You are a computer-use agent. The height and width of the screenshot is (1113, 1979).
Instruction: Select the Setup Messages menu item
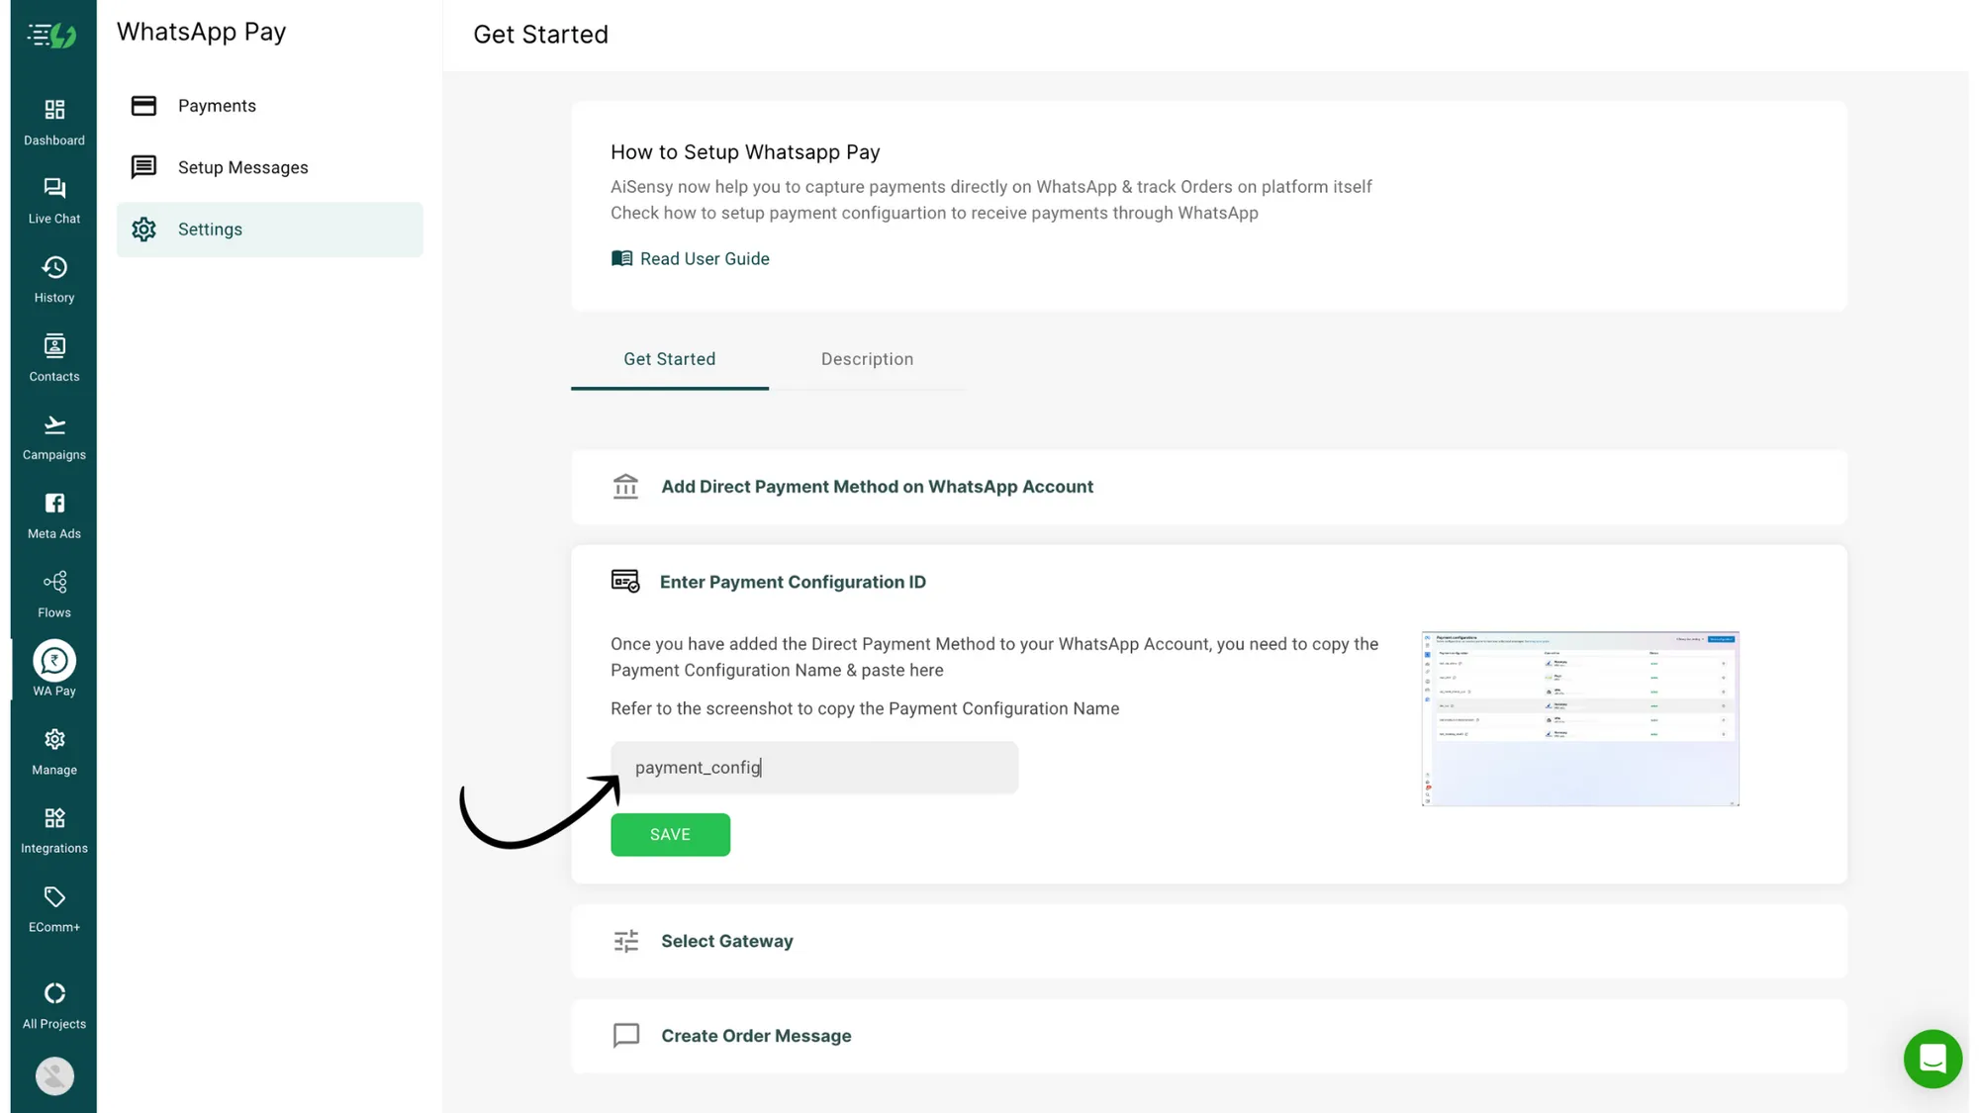pos(242,167)
